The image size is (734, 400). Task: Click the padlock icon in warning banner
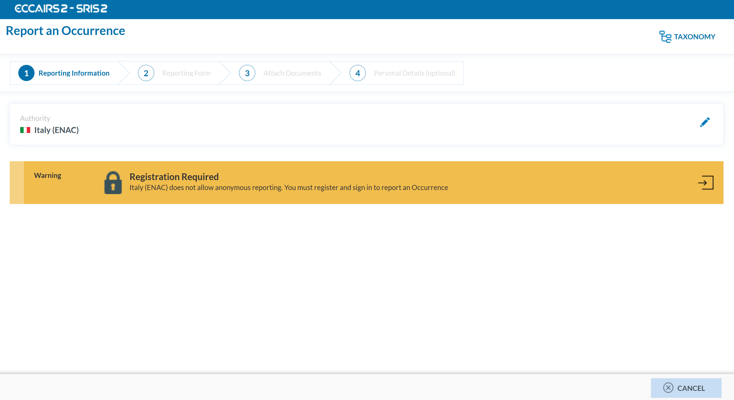(x=113, y=183)
